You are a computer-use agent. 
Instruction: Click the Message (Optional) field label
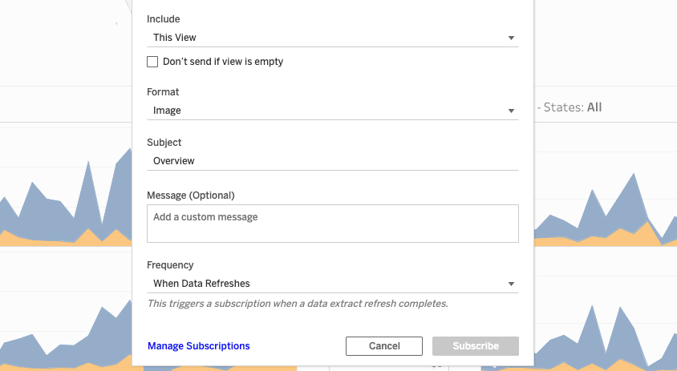(x=190, y=196)
